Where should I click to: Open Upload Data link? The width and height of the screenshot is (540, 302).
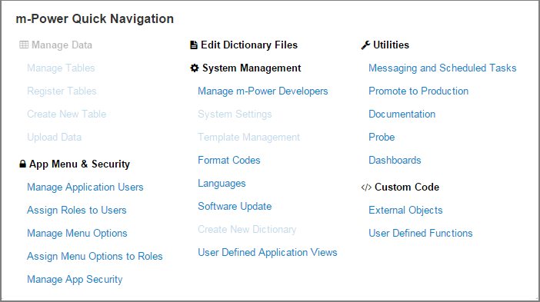55,138
